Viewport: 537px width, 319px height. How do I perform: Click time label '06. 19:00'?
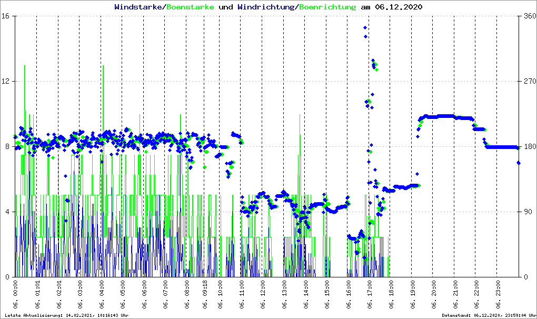pyautogui.click(x=412, y=295)
